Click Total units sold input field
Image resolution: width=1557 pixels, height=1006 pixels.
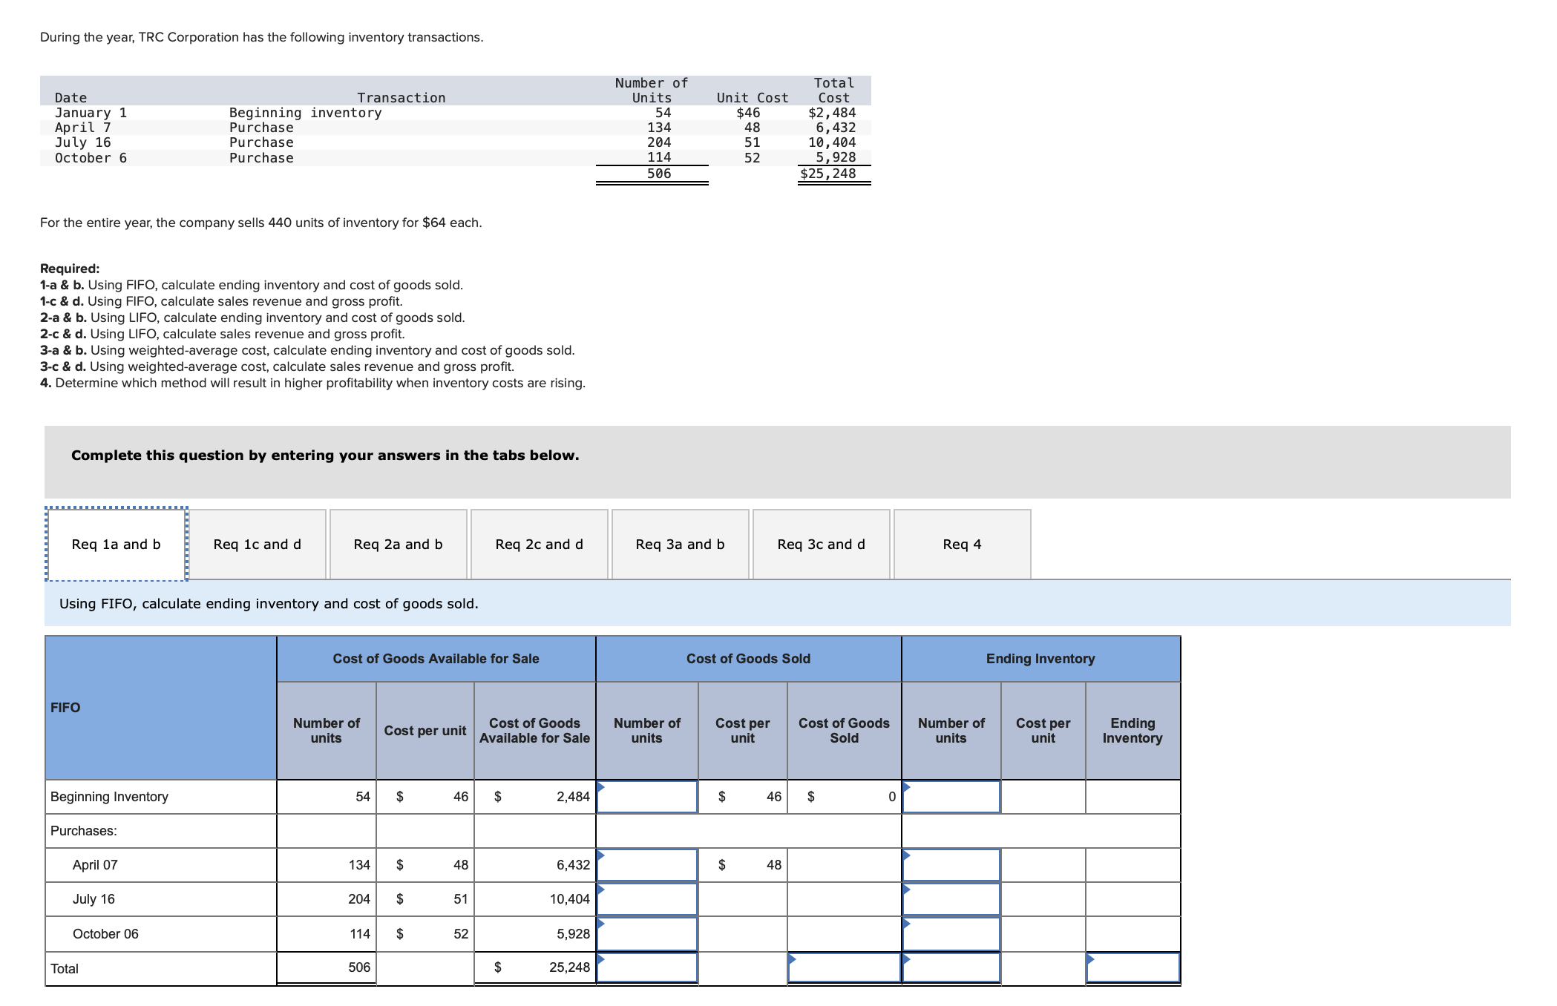[647, 967]
